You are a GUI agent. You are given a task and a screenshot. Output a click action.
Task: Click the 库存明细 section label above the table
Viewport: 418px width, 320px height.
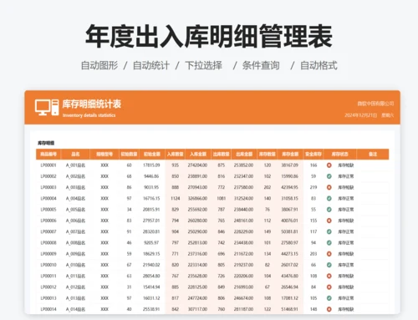pos(46,143)
